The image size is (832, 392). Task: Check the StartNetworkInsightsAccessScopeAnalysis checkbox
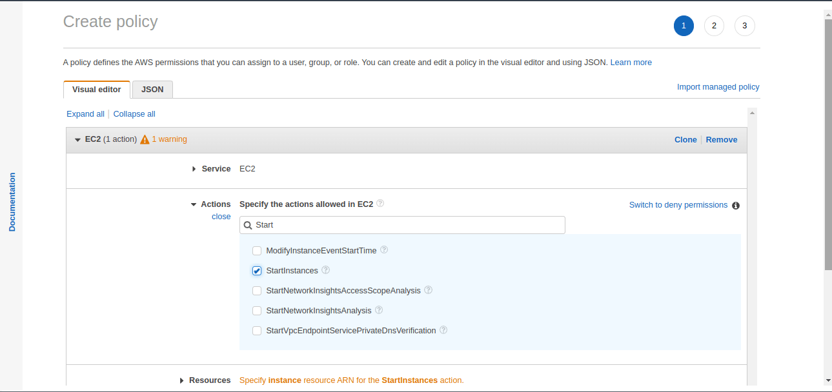[257, 291]
